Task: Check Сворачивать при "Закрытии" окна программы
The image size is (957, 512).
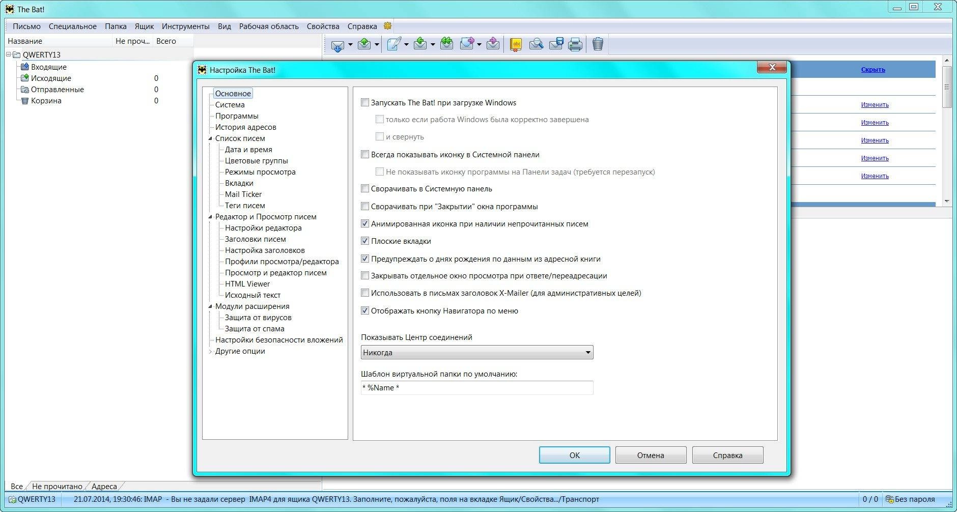Action: point(365,206)
